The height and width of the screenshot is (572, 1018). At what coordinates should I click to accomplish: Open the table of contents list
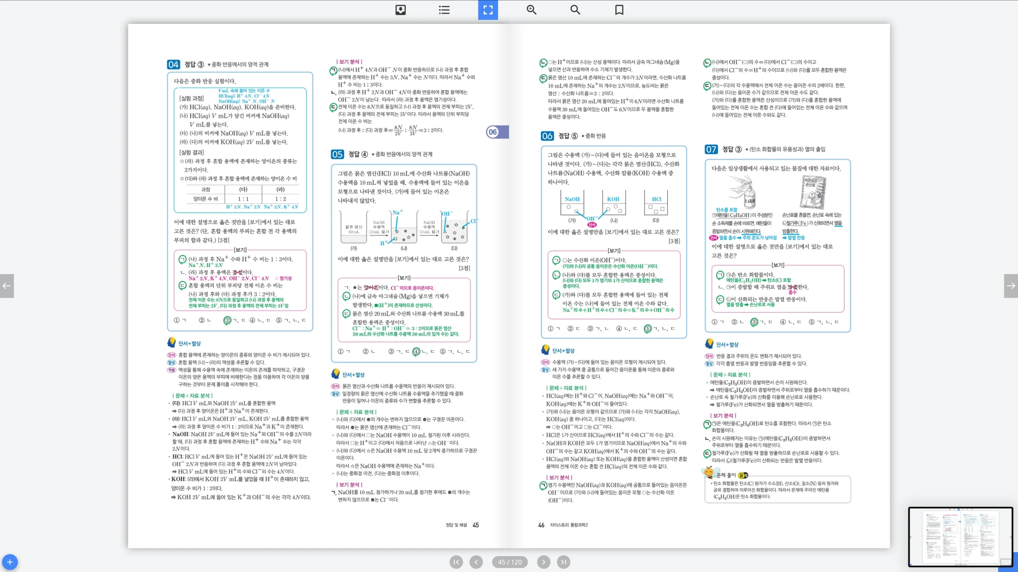tap(444, 10)
